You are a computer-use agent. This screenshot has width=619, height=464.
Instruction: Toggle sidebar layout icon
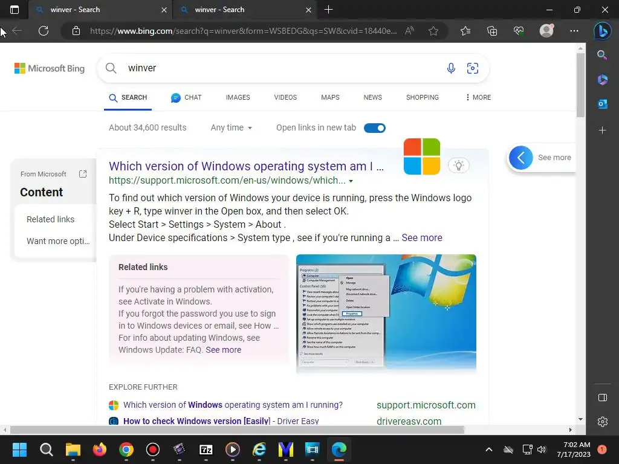click(603, 398)
